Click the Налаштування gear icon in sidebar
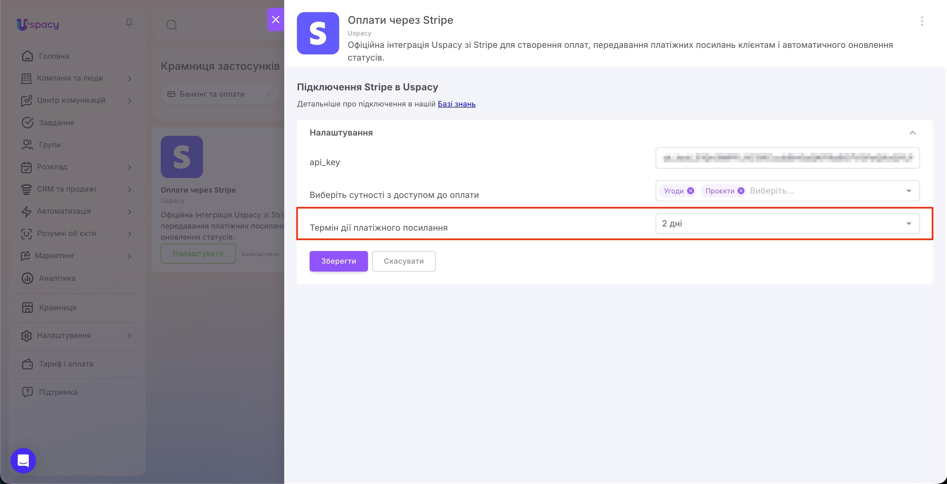Viewport: 947px width, 484px height. [x=26, y=336]
